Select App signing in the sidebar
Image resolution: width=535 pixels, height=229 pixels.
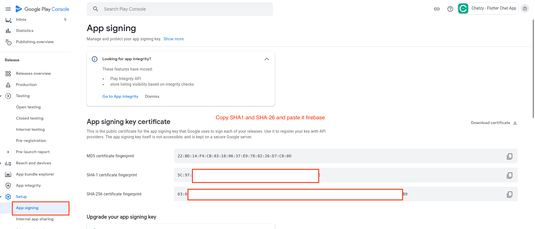[27, 208]
